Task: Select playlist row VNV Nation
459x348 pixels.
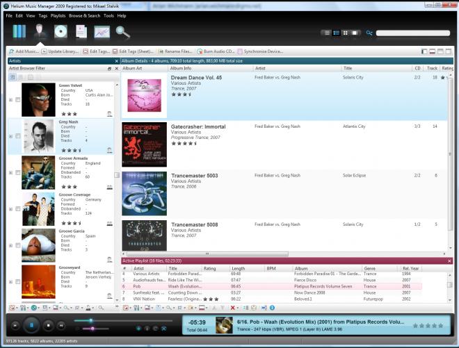Action: click(272, 299)
